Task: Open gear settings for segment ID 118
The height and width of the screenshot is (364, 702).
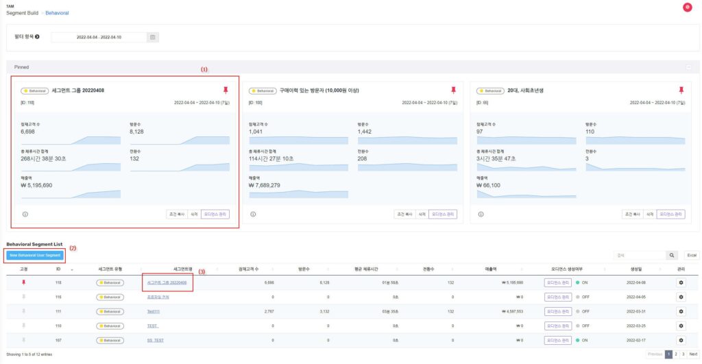Action: click(681, 282)
